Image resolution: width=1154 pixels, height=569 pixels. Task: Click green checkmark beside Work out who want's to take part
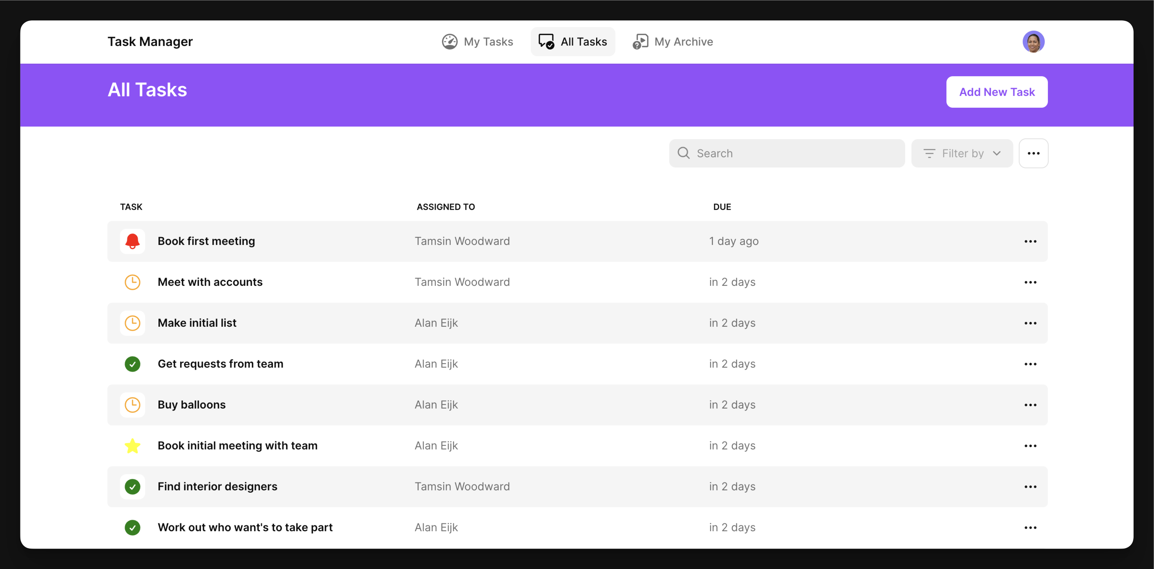click(x=132, y=527)
